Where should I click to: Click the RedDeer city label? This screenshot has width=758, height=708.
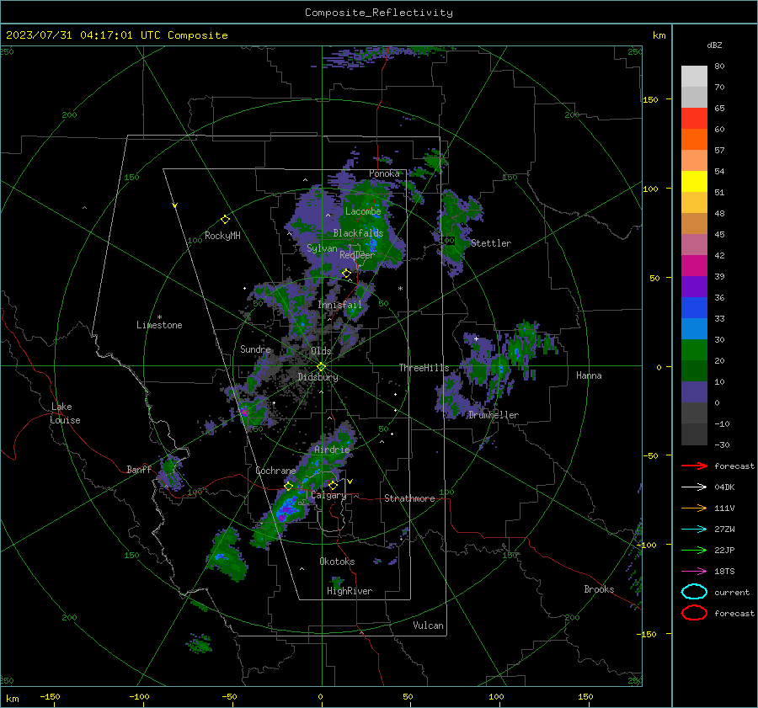(x=357, y=255)
